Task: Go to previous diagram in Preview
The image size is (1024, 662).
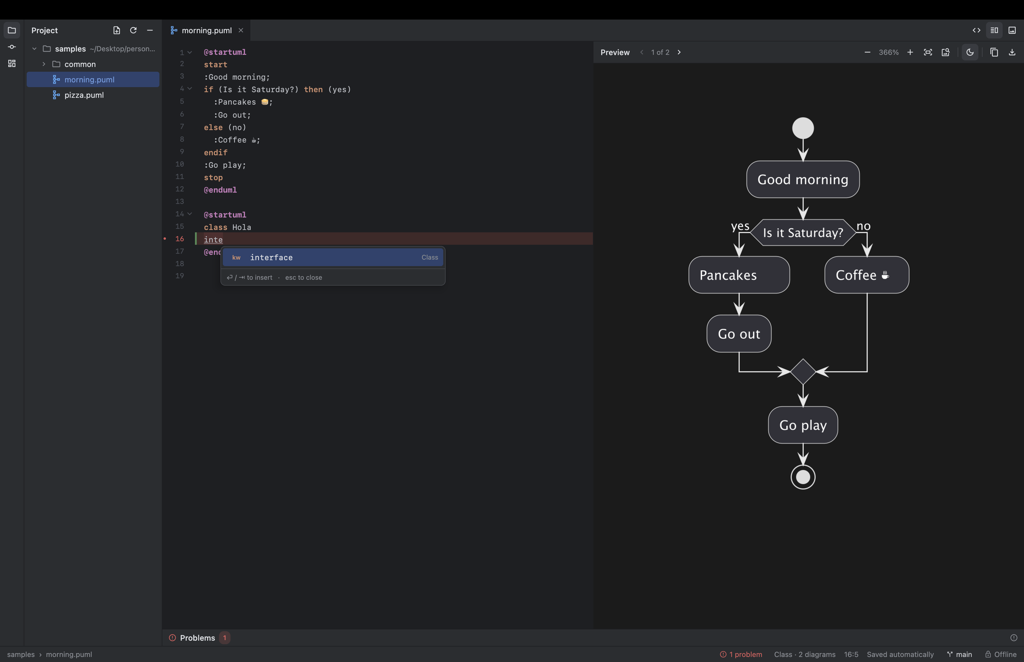Action: point(641,52)
